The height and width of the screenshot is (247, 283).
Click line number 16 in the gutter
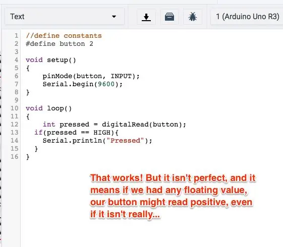15,157
